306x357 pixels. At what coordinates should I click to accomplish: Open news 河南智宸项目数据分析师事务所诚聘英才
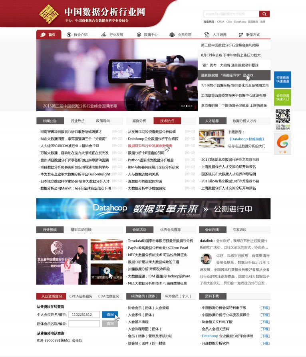click(x=71, y=132)
